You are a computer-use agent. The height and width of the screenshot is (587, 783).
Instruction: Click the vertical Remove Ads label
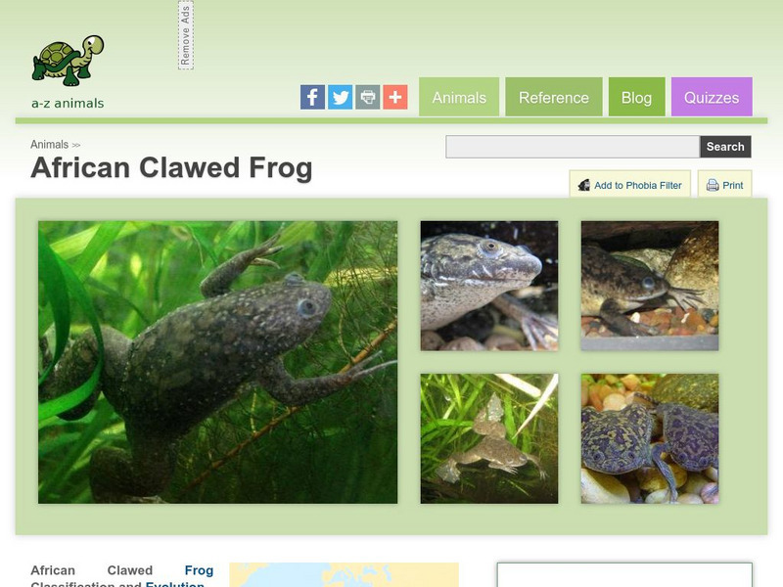tap(186, 35)
